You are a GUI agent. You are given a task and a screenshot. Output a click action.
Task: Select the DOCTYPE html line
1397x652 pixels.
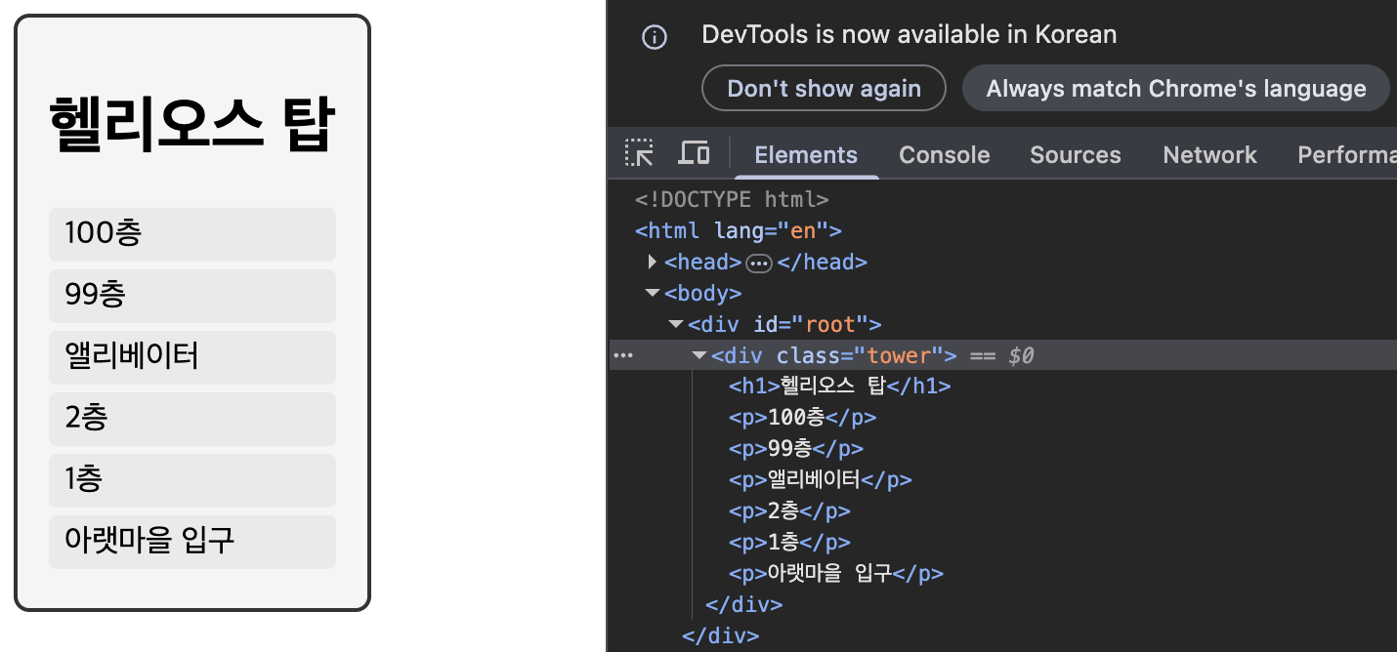tap(732, 200)
